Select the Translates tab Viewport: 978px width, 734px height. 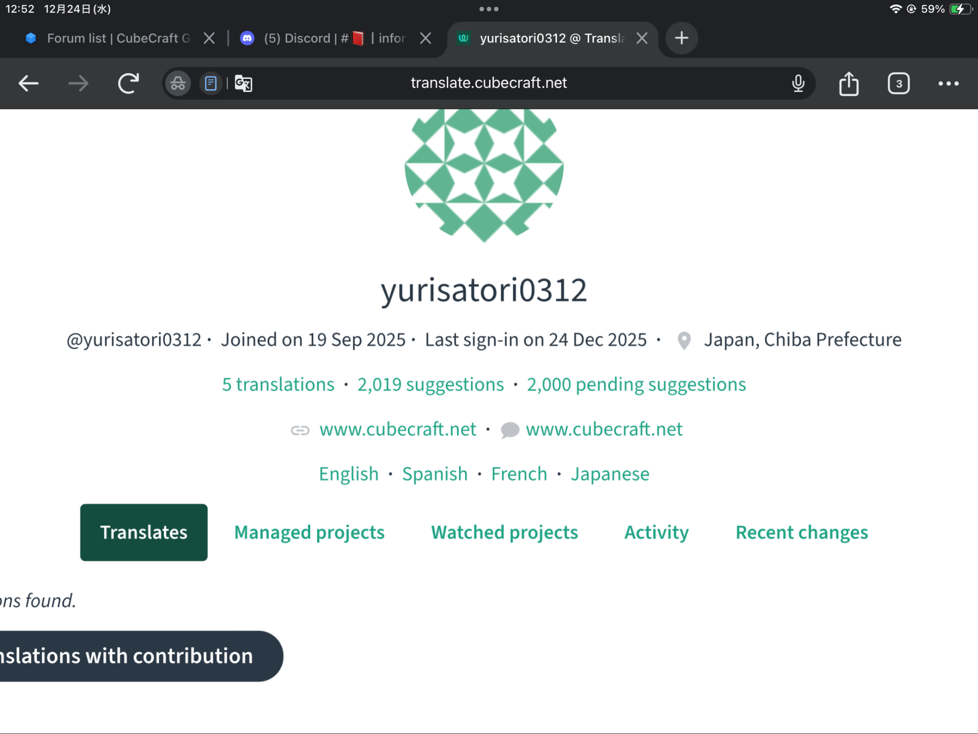pos(144,532)
